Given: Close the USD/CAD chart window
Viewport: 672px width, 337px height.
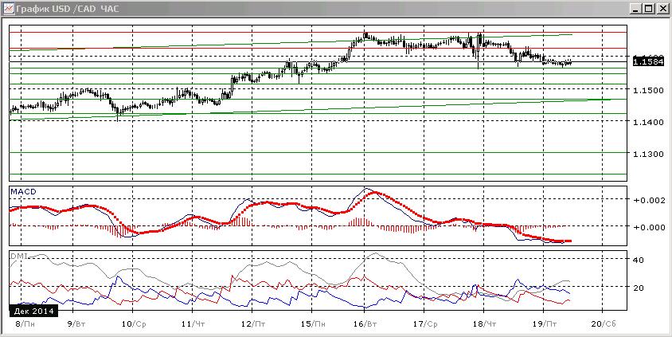Looking at the screenshot, I should (662, 8).
